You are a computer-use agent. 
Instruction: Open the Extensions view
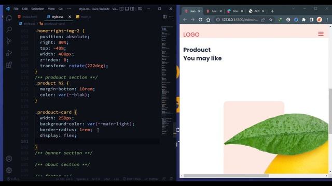pyautogui.click(x=9, y=65)
